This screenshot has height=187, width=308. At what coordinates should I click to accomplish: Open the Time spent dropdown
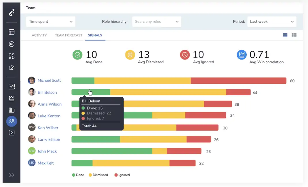pos(51,22)
